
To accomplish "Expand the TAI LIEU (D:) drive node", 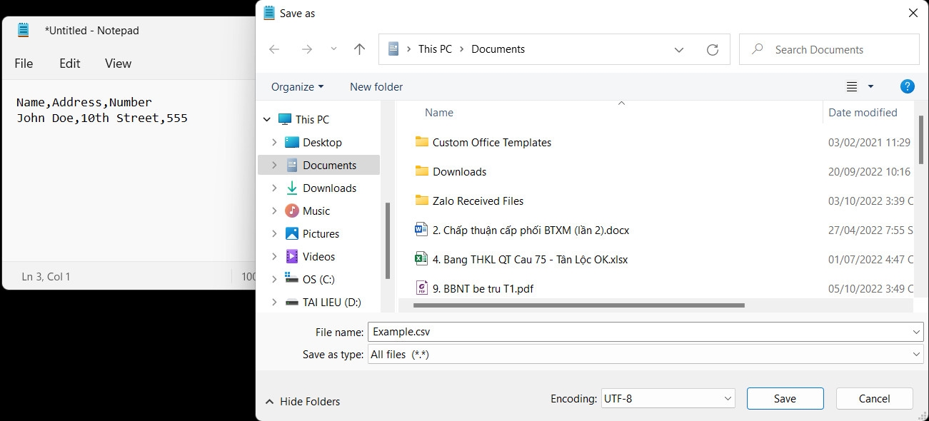I will coord(274,302).
